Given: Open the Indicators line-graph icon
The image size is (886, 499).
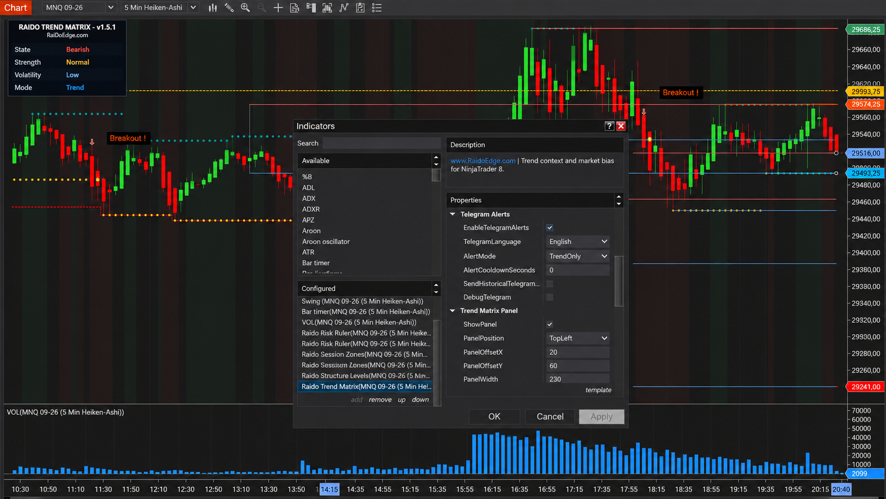Looking at the screenshot, I should click(344, 7).
